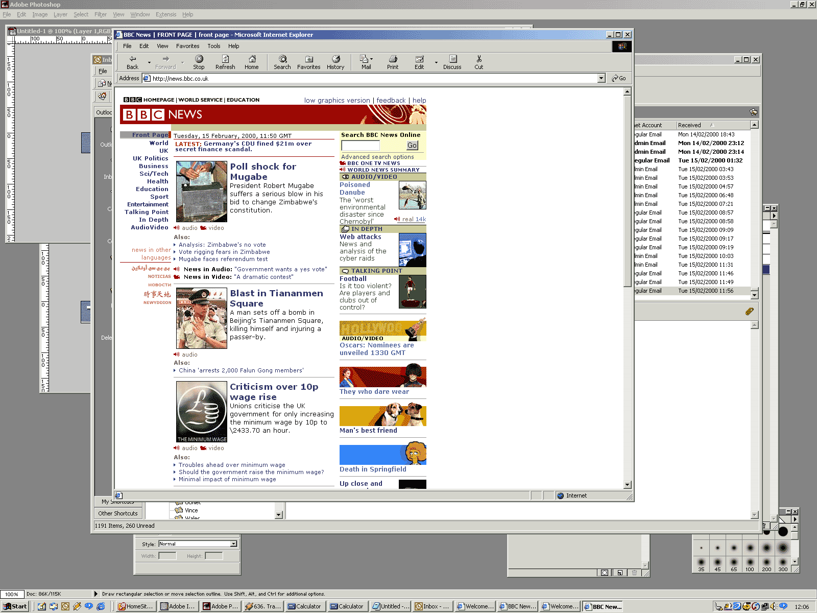Switch to the HomeSite taskbar button
Viewport: 817px width, 613px height.
[136, 606]
